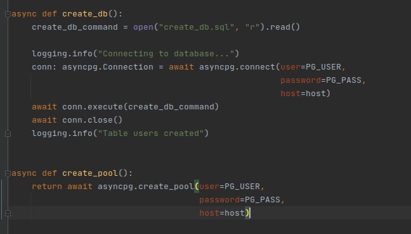Click the create_db function name in its def line
This screenshot has width=411, height=234.
[85, 14]
